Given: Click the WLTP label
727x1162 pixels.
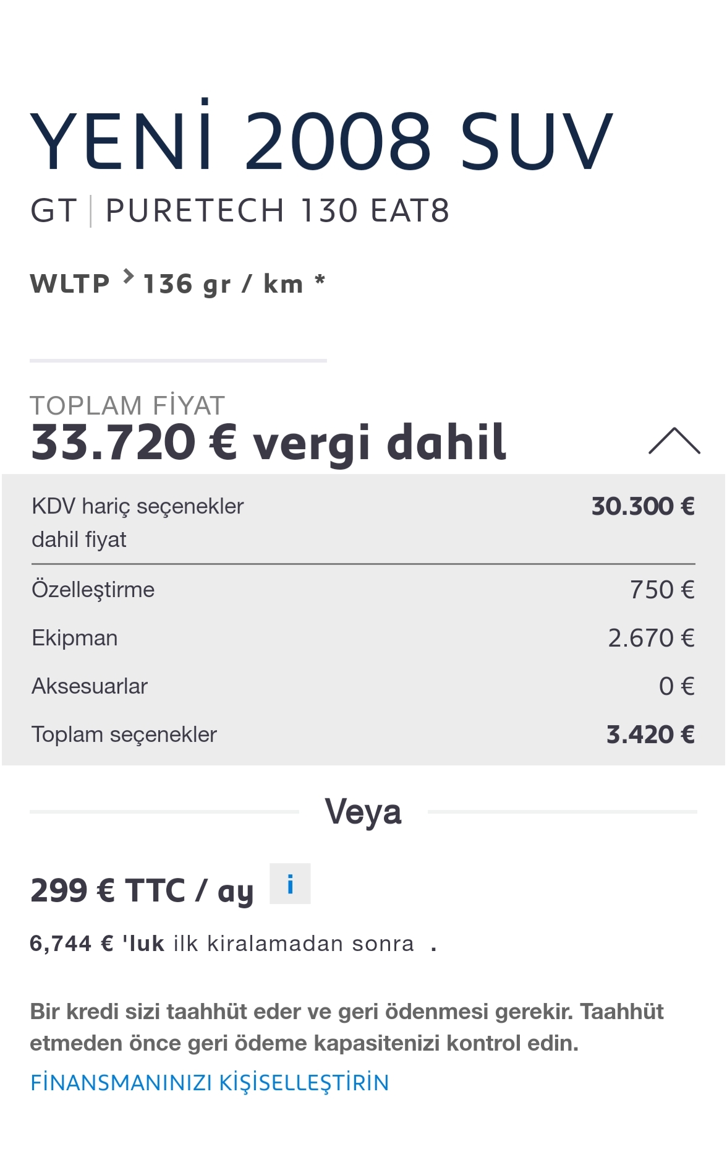Looking at the screenshot, I should [70, 284].
